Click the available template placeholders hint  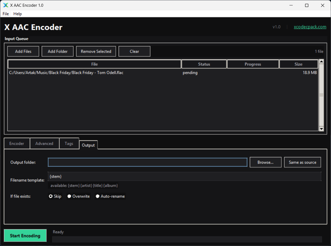[x=84, y=186]
